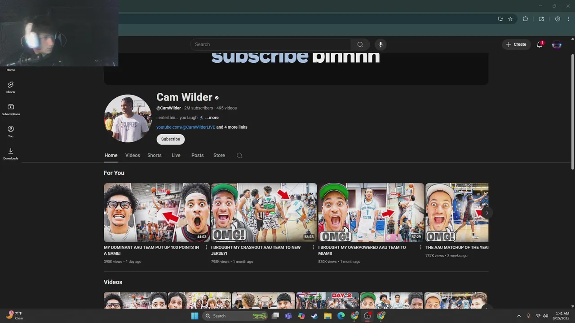Open Microsoft Teams from taskbar
This screenshot has height=323, width=575.
288,316
